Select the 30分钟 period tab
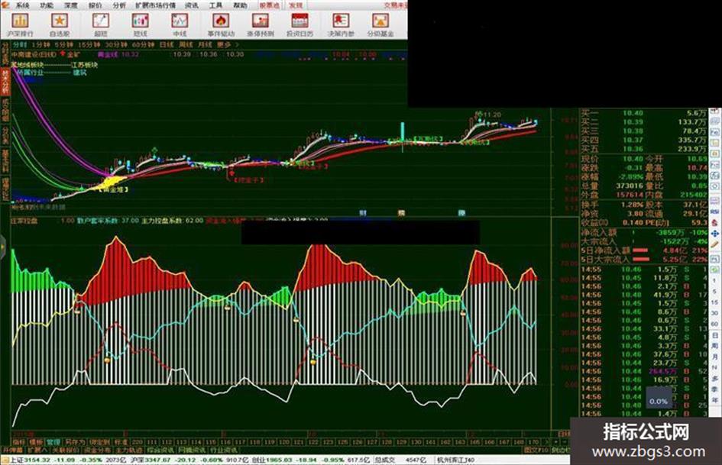 pyautogui.click(x=116, y=44)
